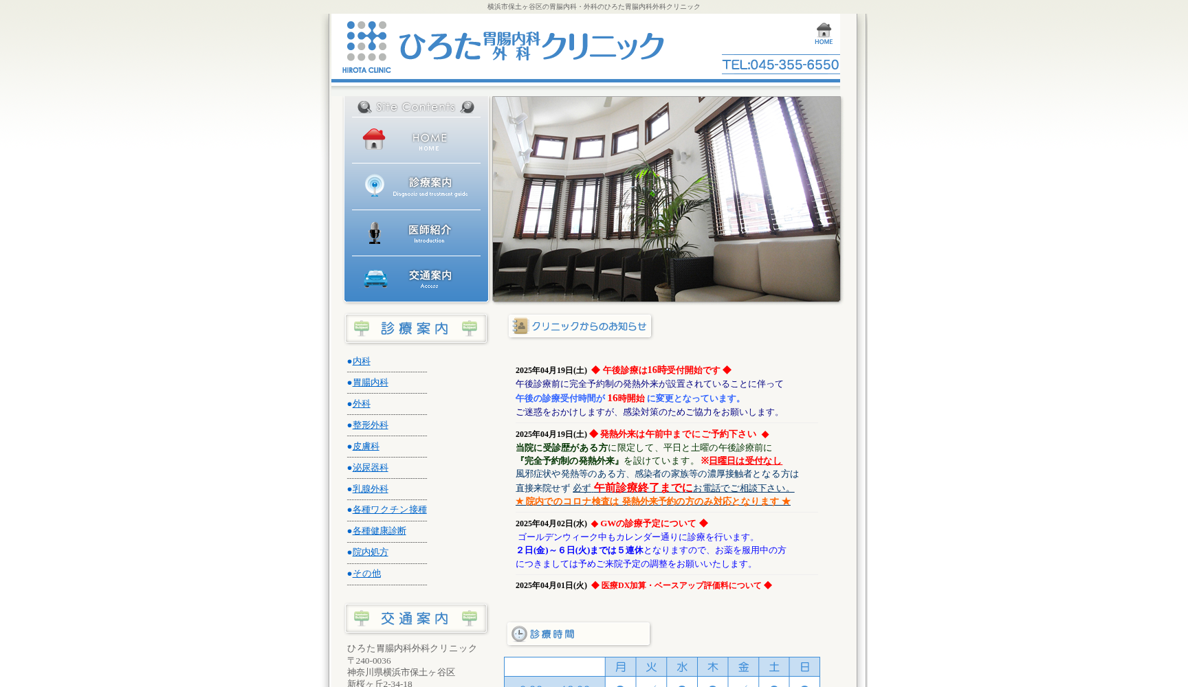The width and height of the screenshot is (1188, 687).
Task: Open the 診療案内 navigation menu item
Action: (429, 182)
